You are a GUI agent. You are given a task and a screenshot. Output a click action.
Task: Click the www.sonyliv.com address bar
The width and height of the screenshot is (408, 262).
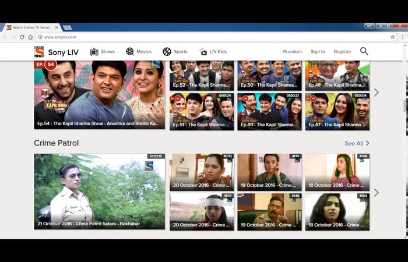[216, 37]
